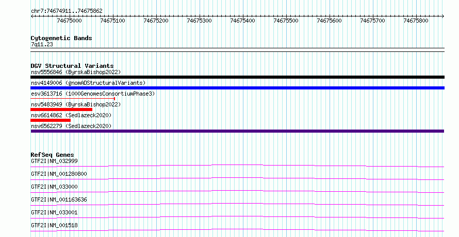Click the magenta intron line of NM_001163636

pyautogui.click(x=237, y=204)
